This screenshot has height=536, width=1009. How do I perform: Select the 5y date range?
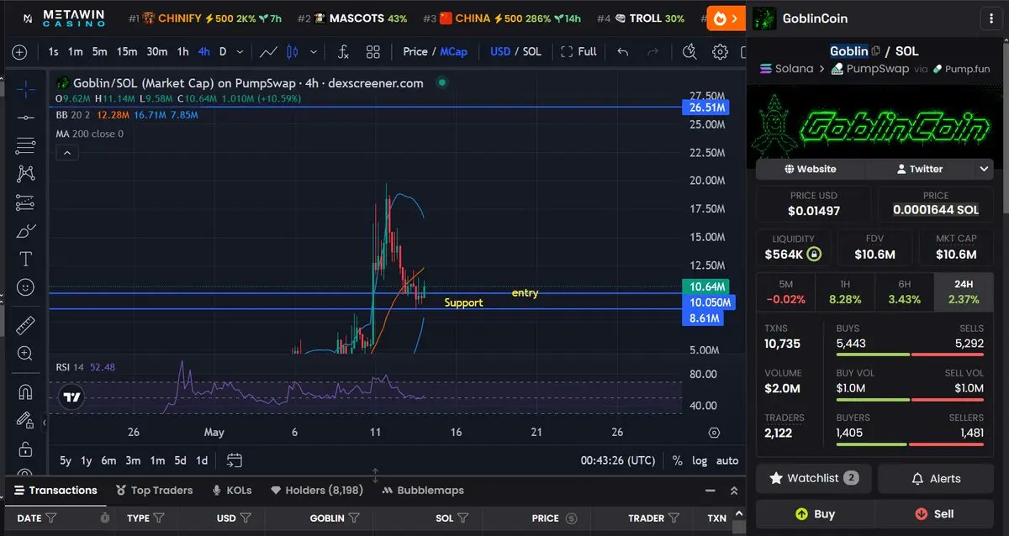(x=66, y=460)
